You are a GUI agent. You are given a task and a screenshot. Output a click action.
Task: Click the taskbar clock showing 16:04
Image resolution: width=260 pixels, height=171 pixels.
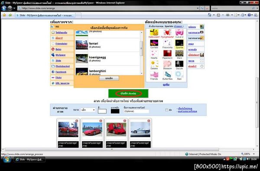(x=254, y=159)
